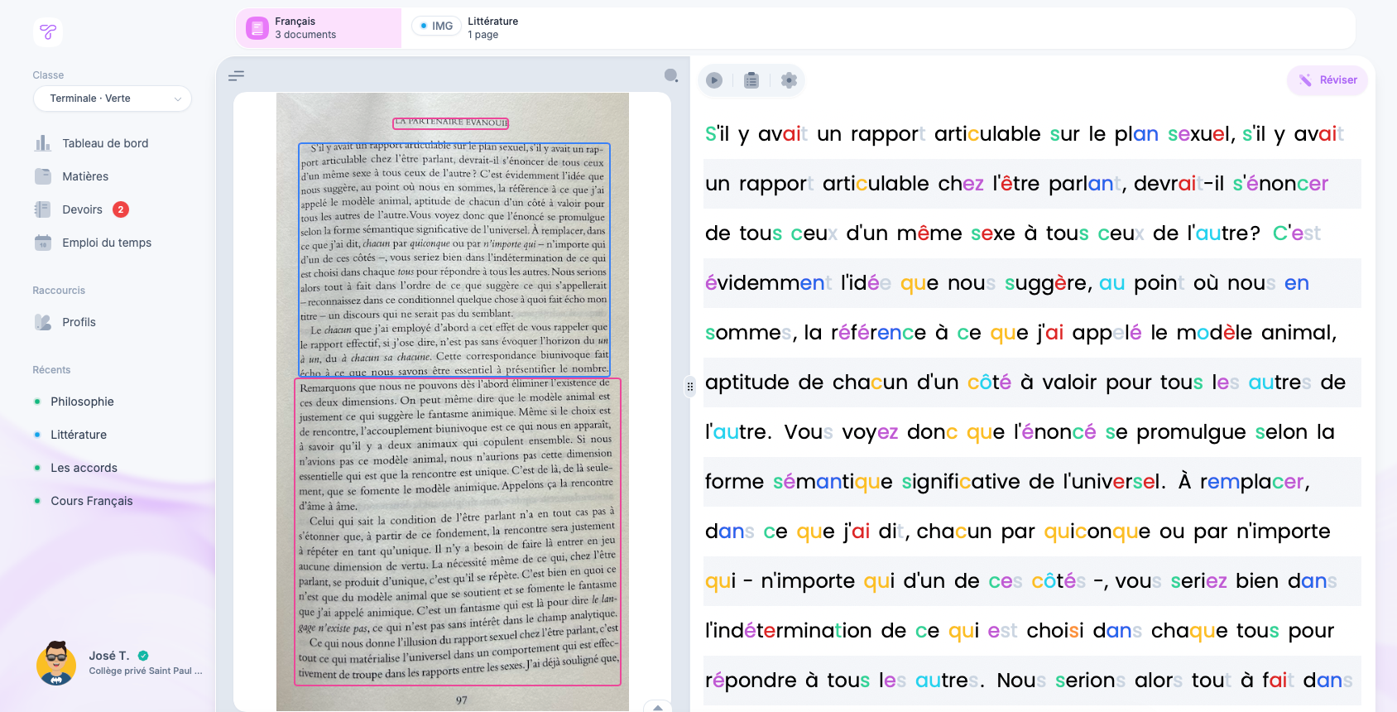Click the Profils users icon
This screenshot has width=1397, height=712.
point(43,322)
